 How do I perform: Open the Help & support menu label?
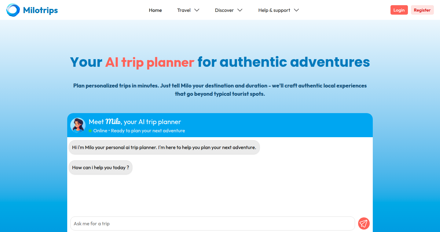pyautogui.click(x=274, y=10)
